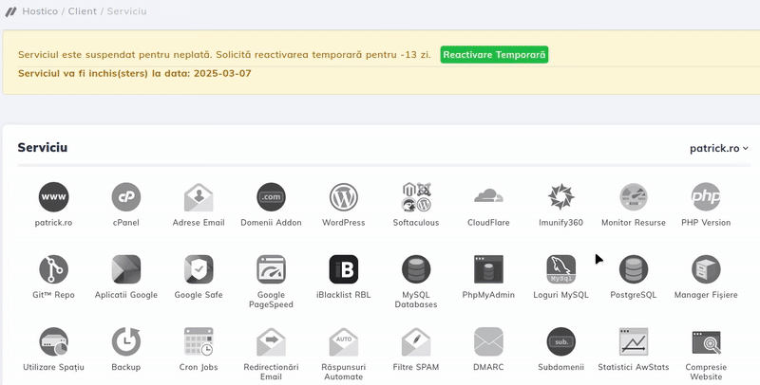The width and height of the screenshot is (760, 385).
Task: Open Utilizare Spațiu icon
Action: [x=53, y=341]
